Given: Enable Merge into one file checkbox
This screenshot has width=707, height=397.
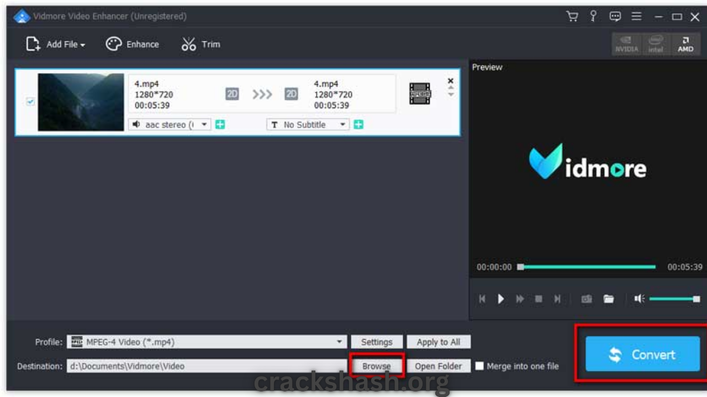Looking at the screenshot, I should [479, 366].
